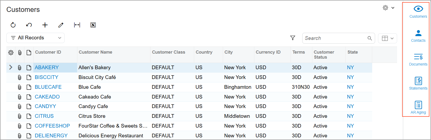Open AR Aging from the side panel
The width and height of the screenshot is (431, 140).
(x=418, y=108)
